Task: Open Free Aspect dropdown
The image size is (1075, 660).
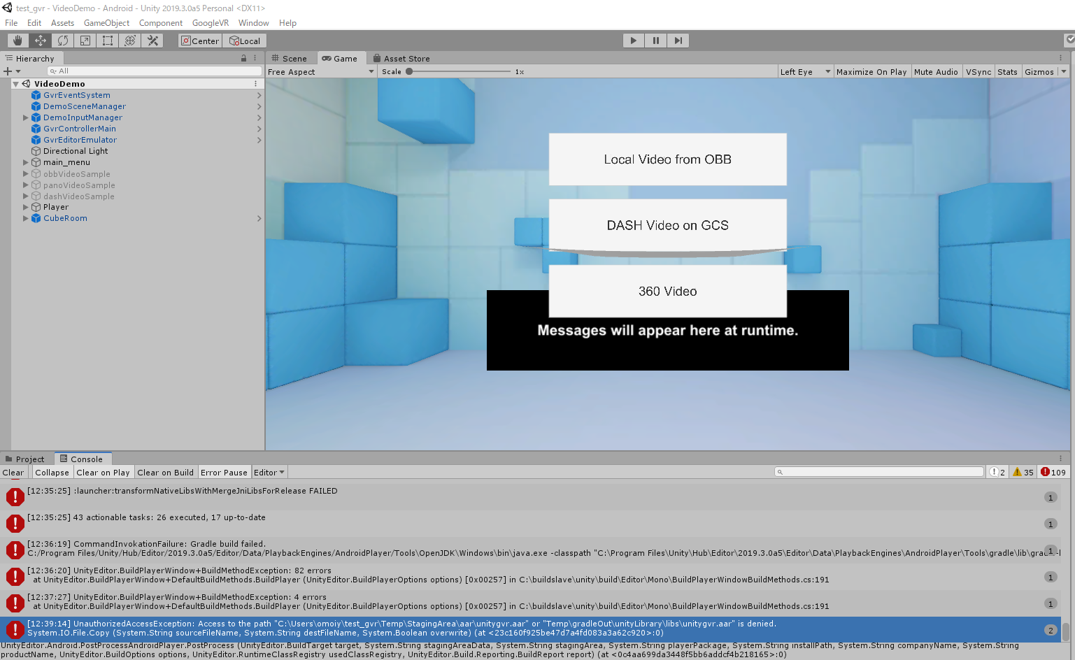Action: (321, 71)
